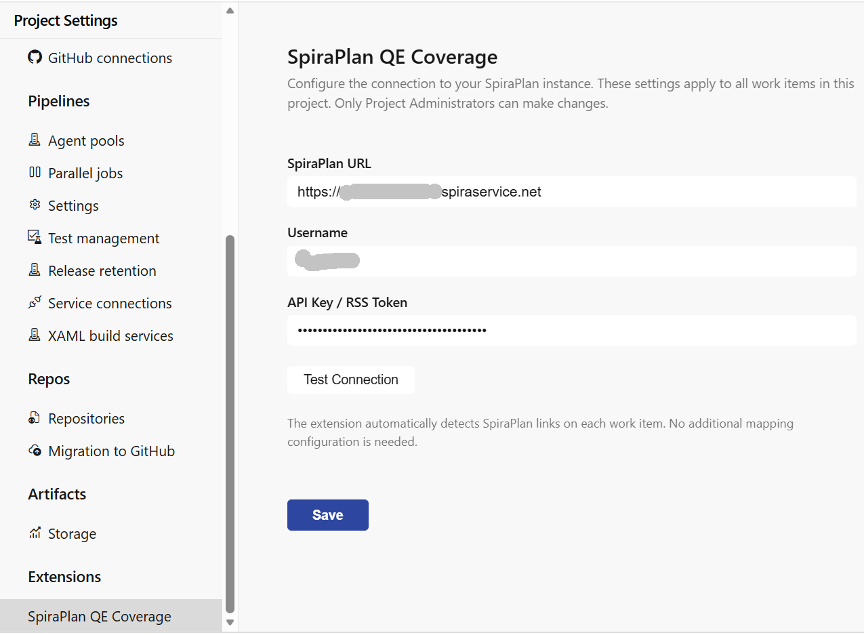Click the API Key / RSS Token field
This screenshot has width=864, height=635.
point(572,330)
